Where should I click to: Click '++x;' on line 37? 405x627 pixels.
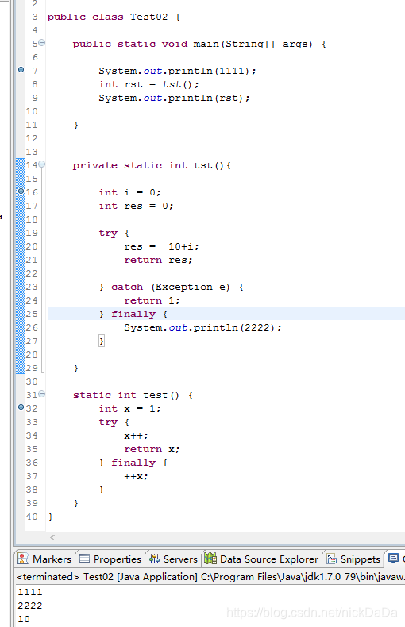click(x=137, y=476)
